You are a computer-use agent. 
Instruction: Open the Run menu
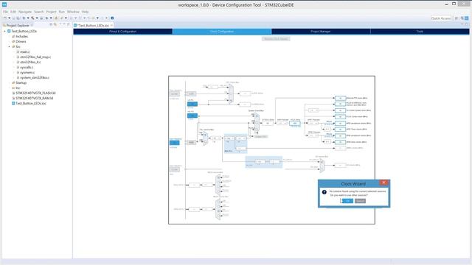[62, 12]
